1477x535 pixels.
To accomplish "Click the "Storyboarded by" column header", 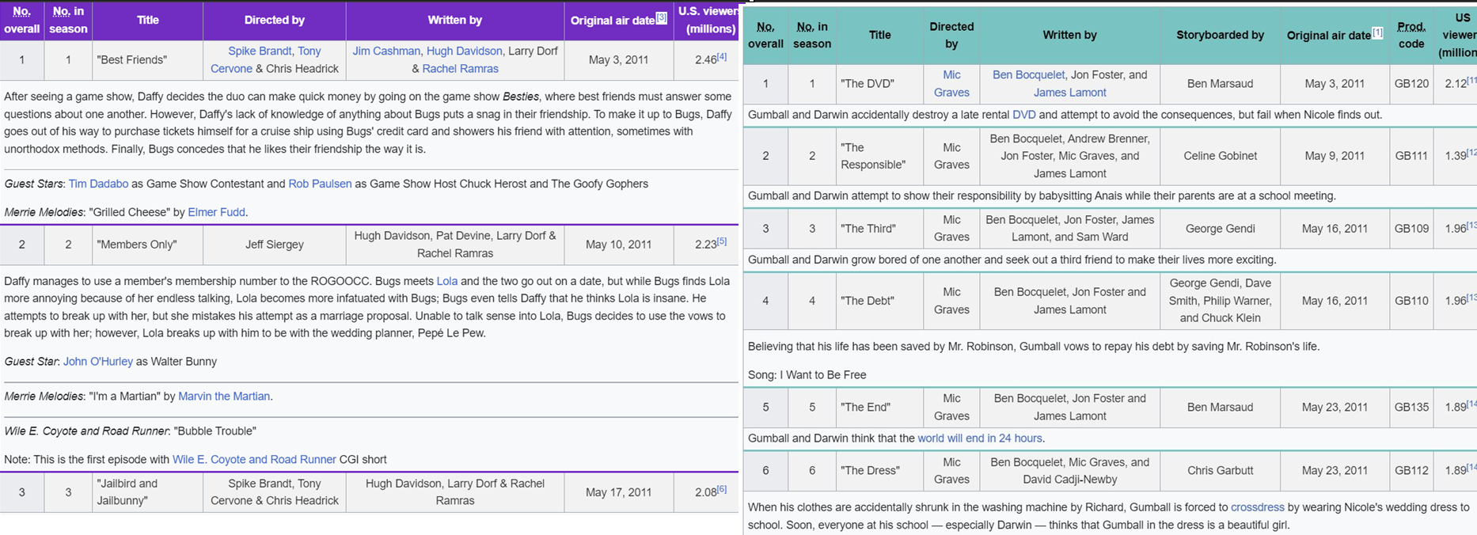I will 1220,35.
